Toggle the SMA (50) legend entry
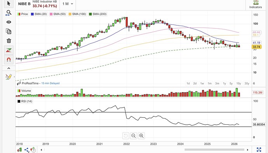This screenshot has width=268, height=153. 57,14
